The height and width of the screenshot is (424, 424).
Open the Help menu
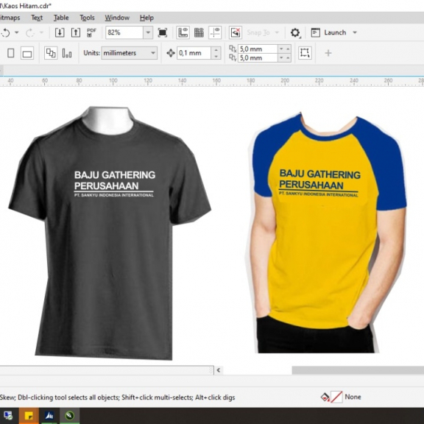click(x=146, y=18)
